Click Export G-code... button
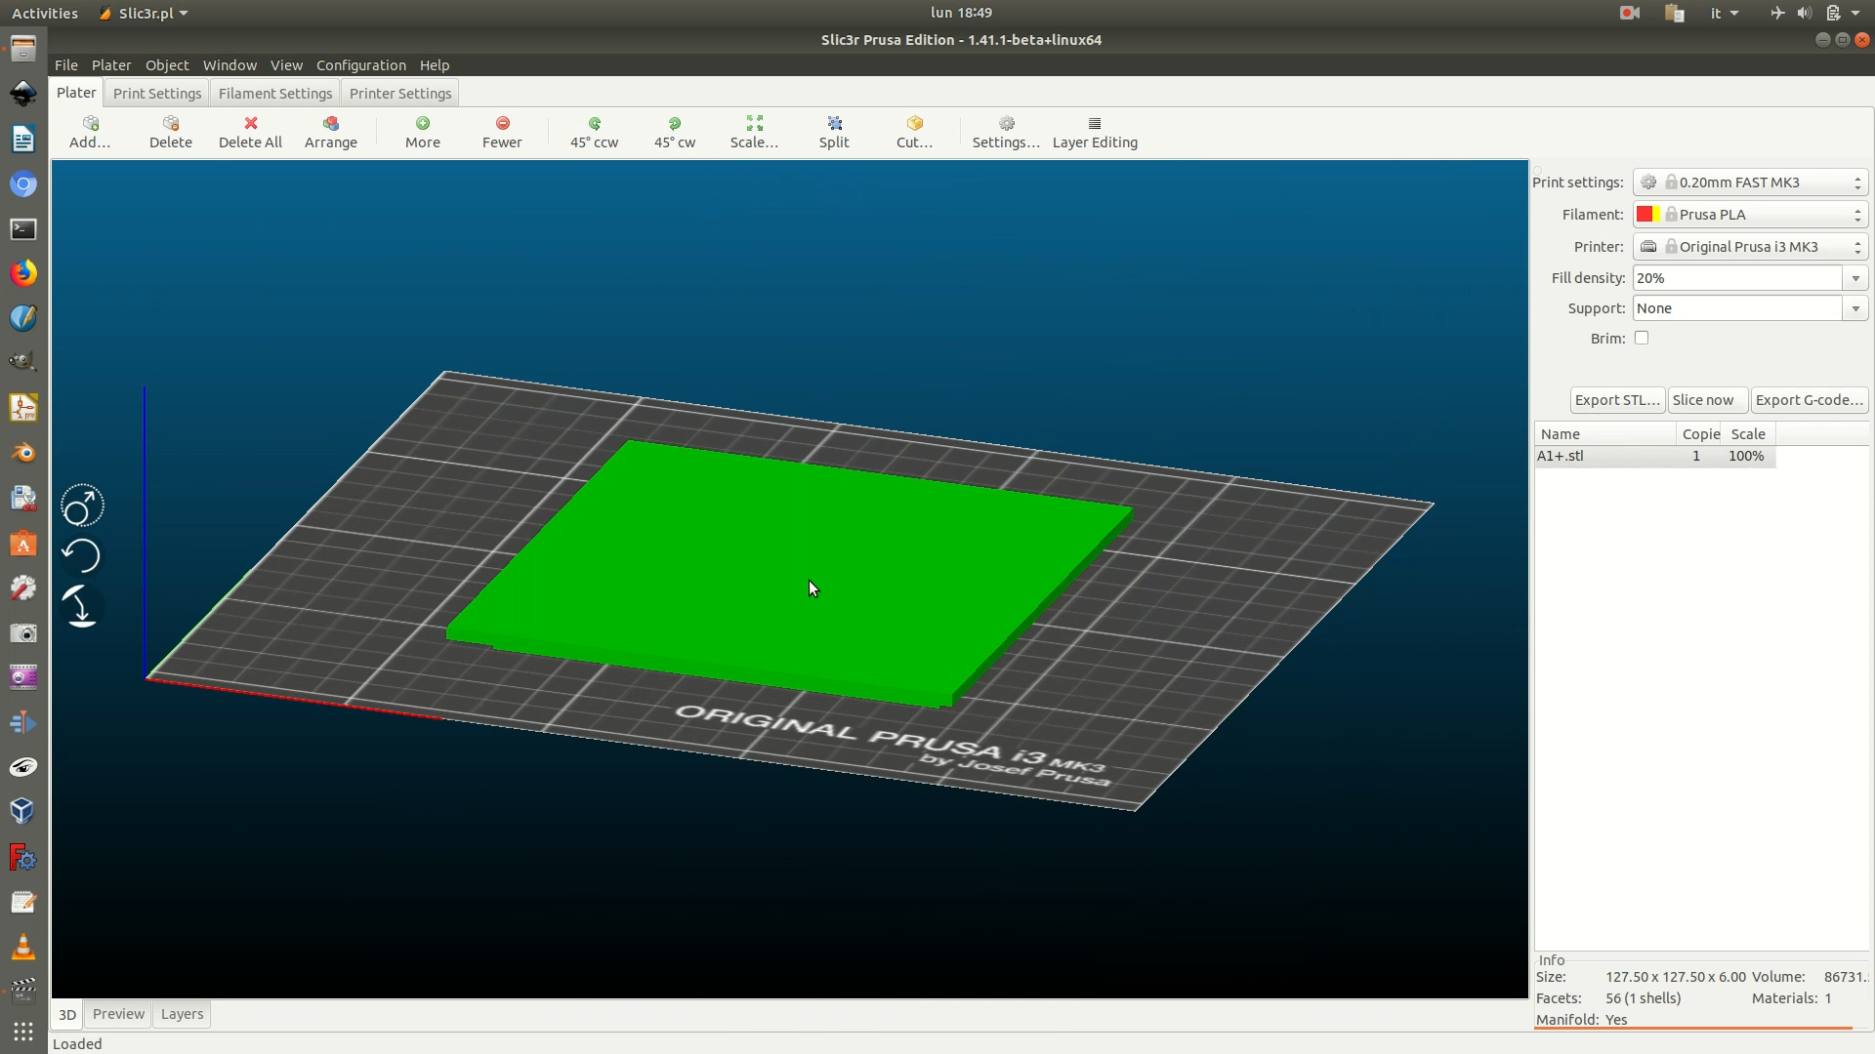The width and height of the screenshot is (1875, 1054). (x=1810, y=400)
